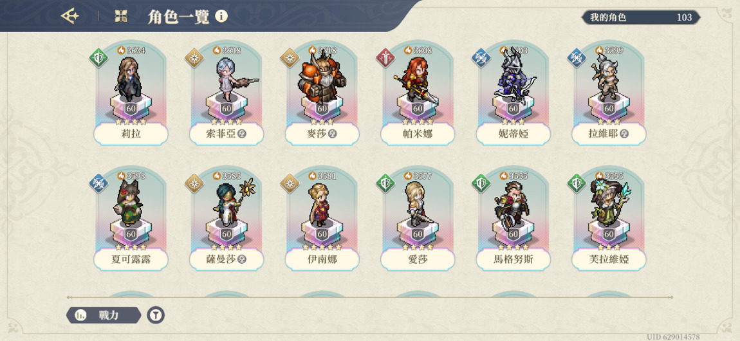Tap the back arrow icon
The height and width of the screenshot is (341, 740).
(70, 17)
